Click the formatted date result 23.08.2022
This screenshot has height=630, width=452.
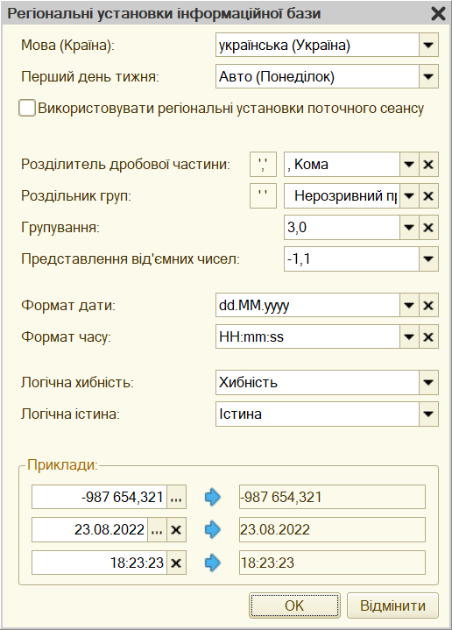pos(332,530)
